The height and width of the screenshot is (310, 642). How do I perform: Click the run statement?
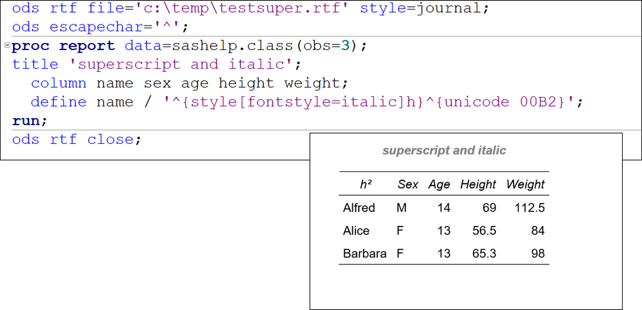coord(30,120)
